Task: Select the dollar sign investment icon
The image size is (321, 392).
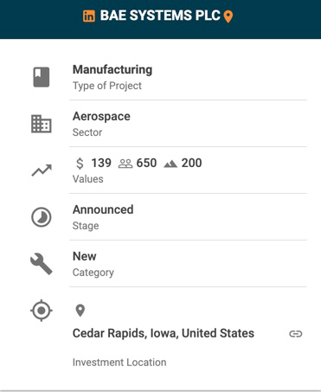Action: pos(80,164)
